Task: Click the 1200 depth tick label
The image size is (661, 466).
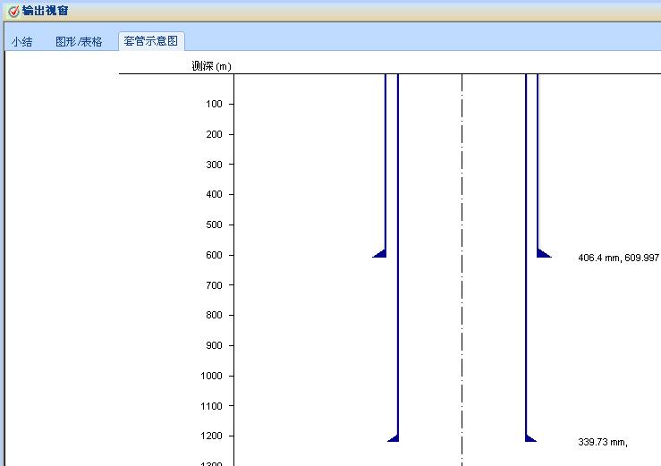Action: point(212,436)
